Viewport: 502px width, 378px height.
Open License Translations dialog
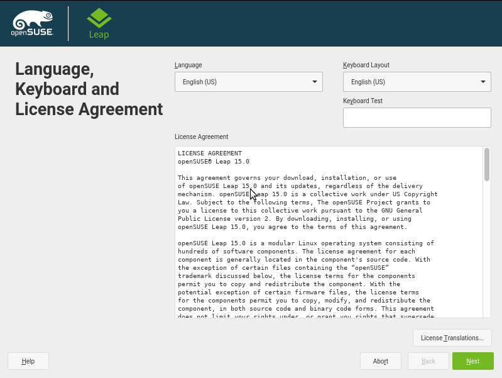pyautogui.click(x=452, y=338)
